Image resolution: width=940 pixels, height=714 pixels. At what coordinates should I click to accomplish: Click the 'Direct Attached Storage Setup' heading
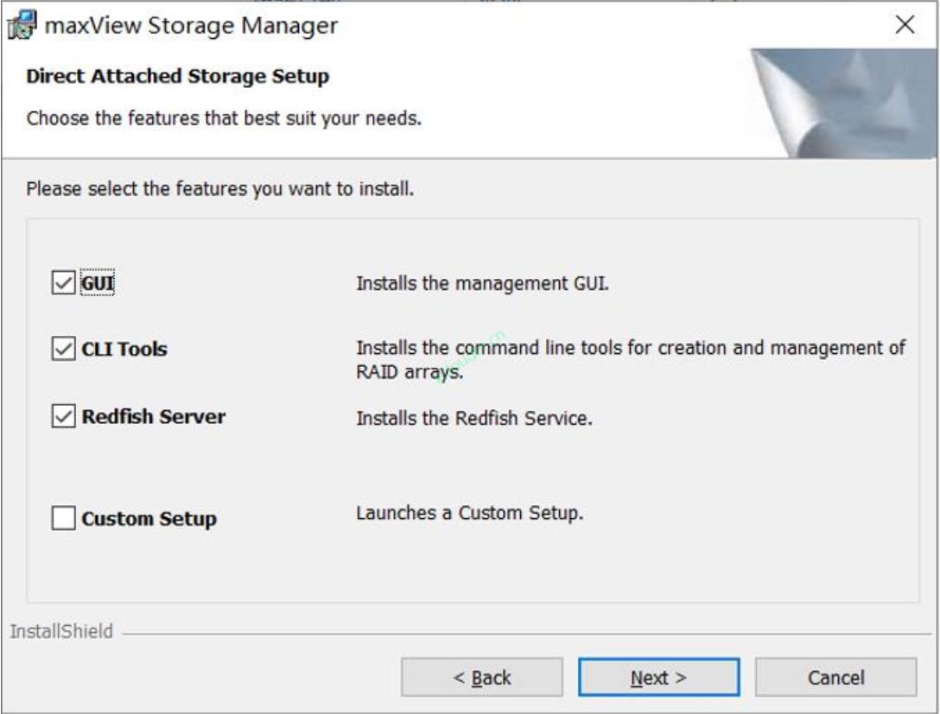point(177,76)
